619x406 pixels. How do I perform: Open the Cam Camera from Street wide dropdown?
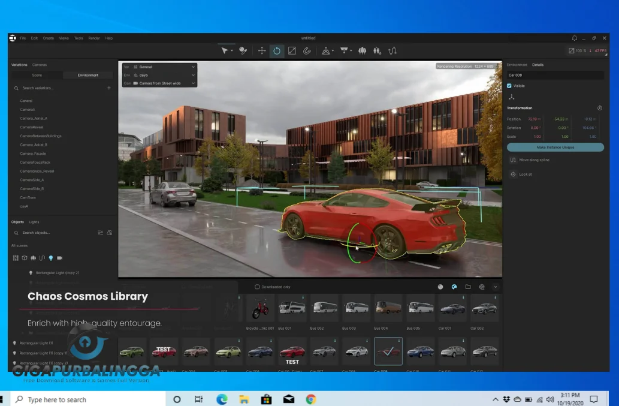pos(159,83)
